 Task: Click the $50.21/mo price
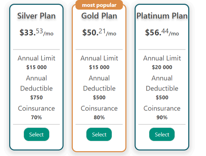(99, 33)
